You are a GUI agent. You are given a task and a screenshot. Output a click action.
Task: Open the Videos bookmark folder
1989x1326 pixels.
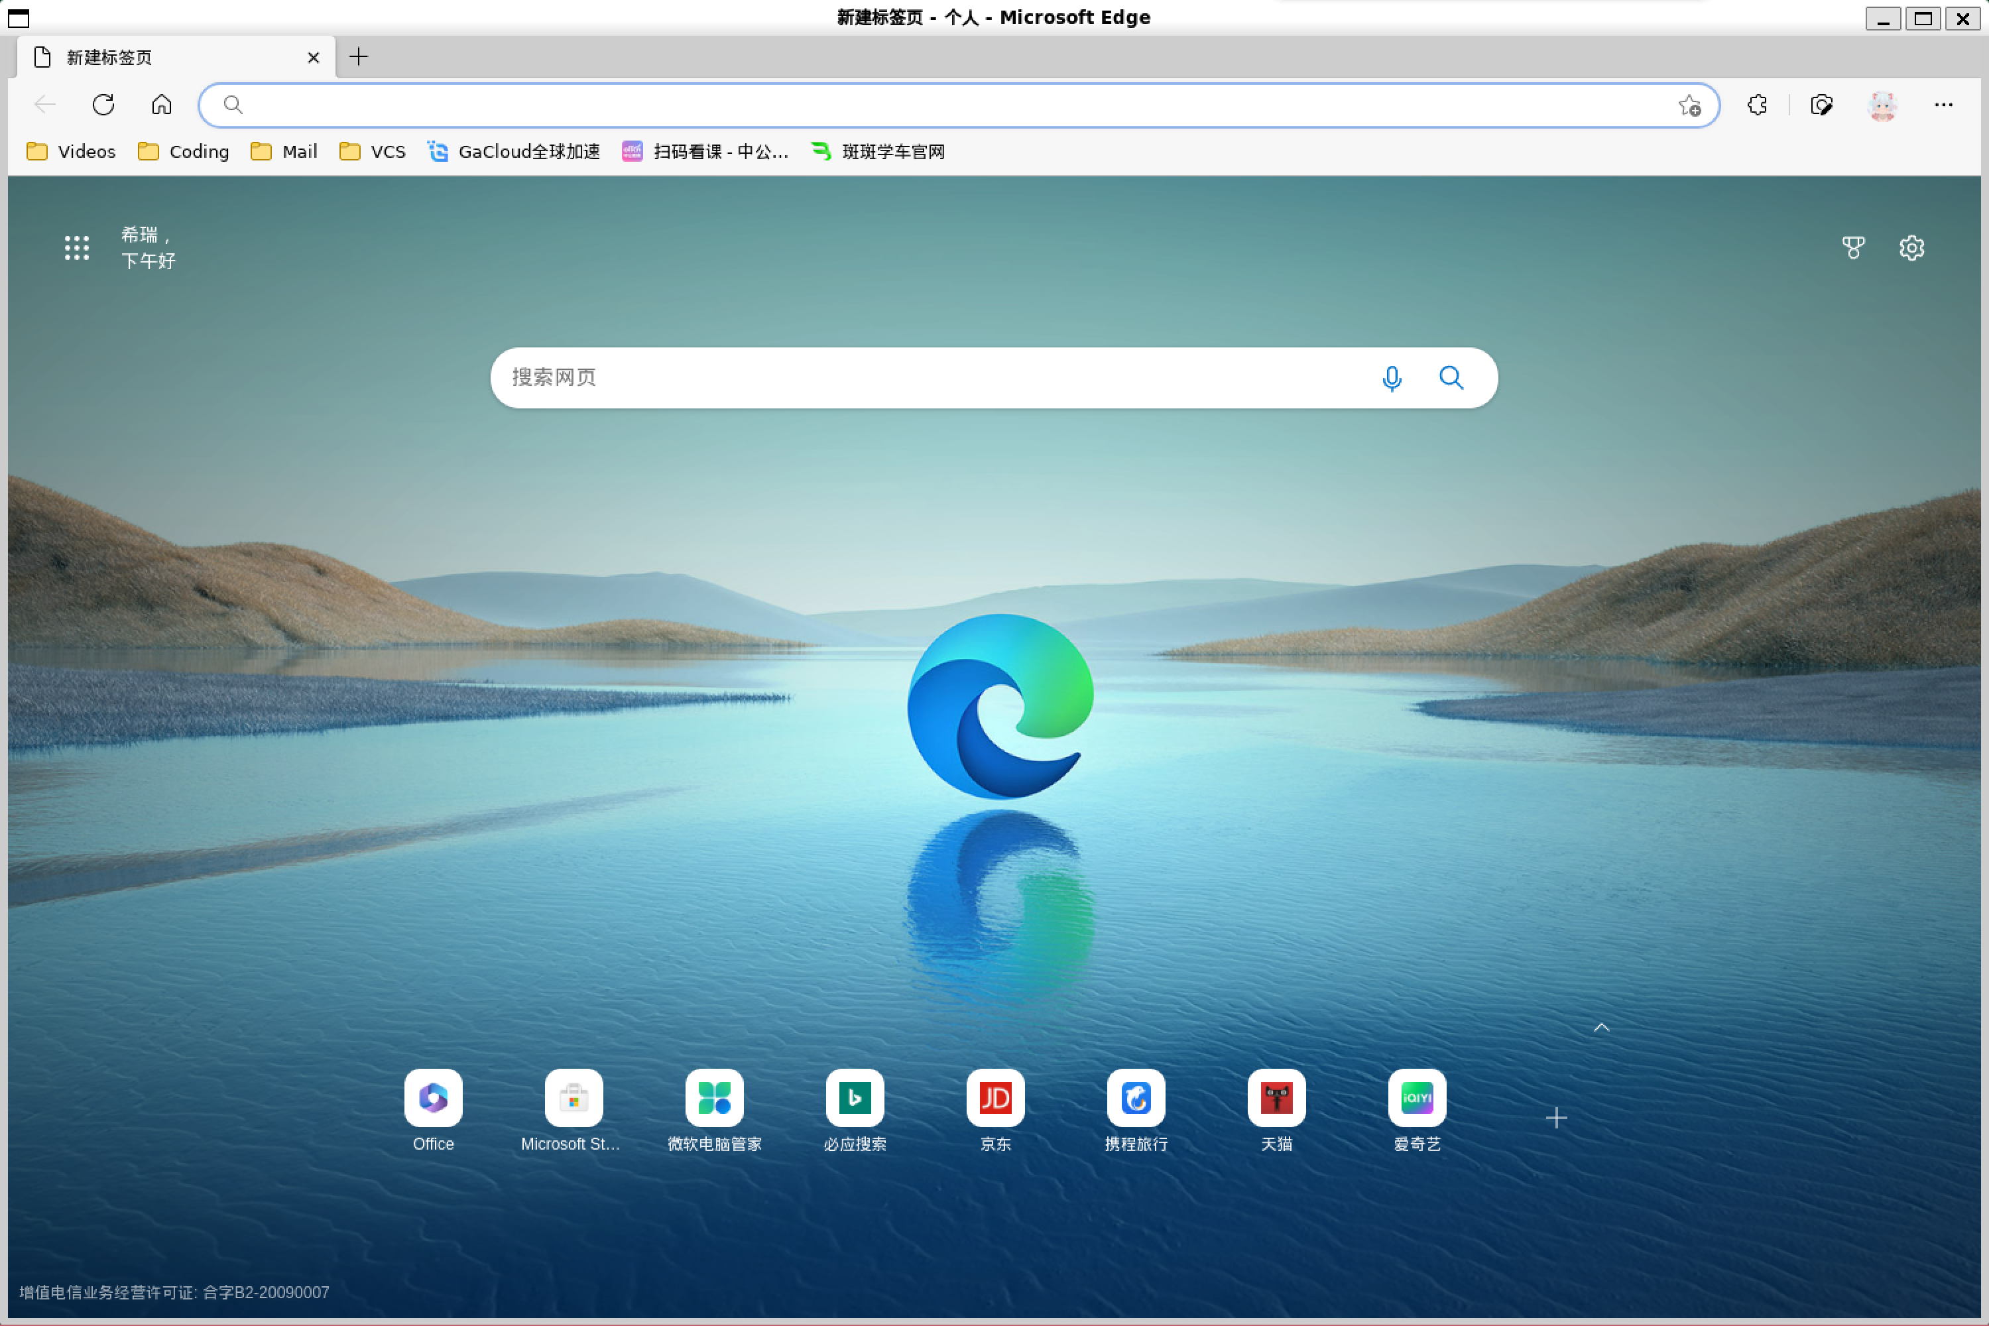click(71, 151)
